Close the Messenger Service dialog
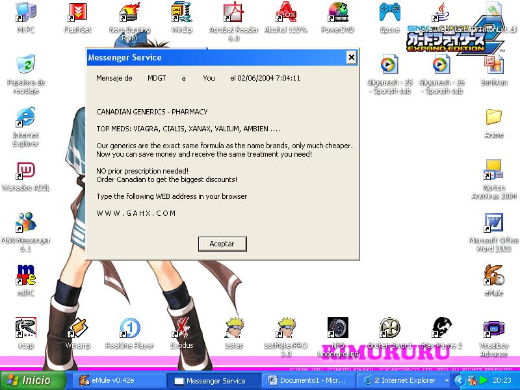The width and height of the screenshot is (520, 390). [352, 57]
